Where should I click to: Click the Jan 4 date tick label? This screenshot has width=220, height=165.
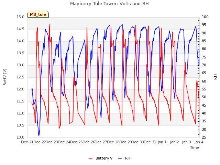pyautogui.click(x=199, y=142)
